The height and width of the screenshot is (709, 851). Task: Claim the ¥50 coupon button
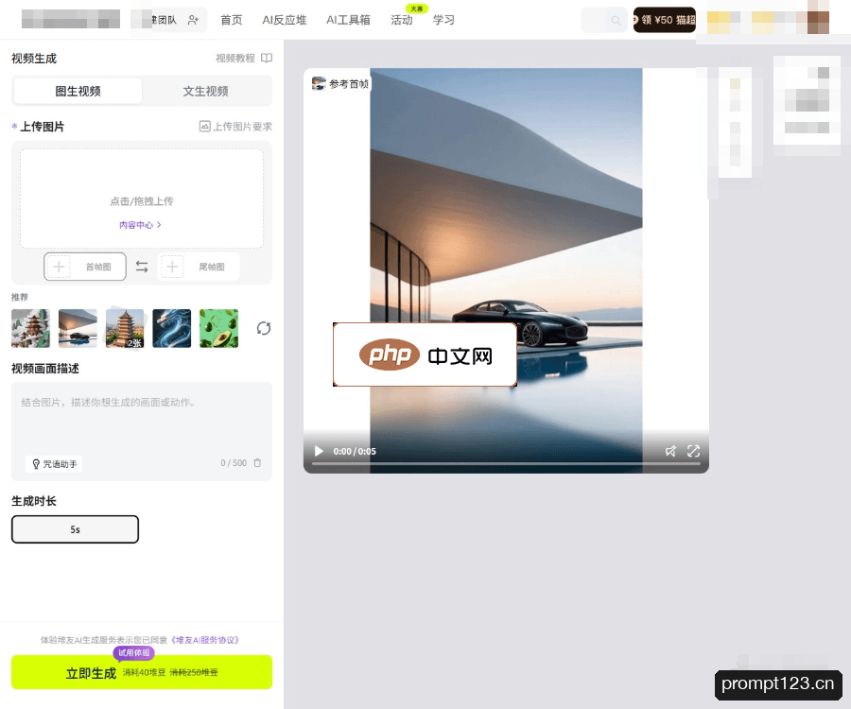pyautogui.click(x=665, y=20)
